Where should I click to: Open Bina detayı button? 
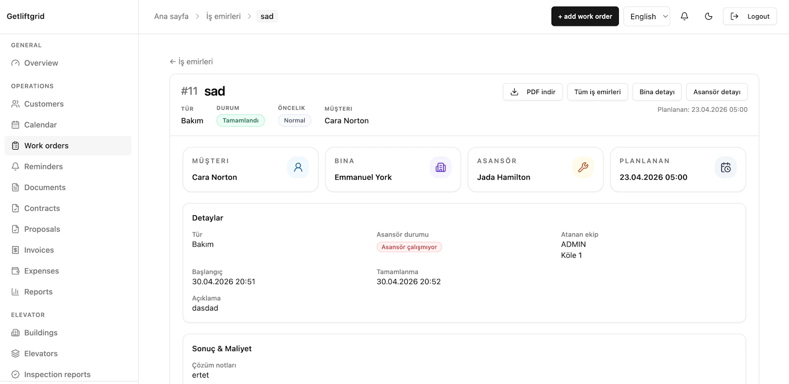click(x=657, y=92)
